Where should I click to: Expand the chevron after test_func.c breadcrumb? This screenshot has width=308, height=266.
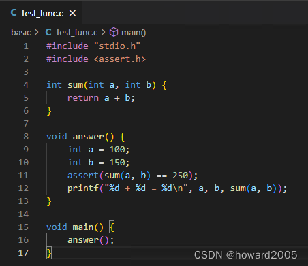[103, 32]
